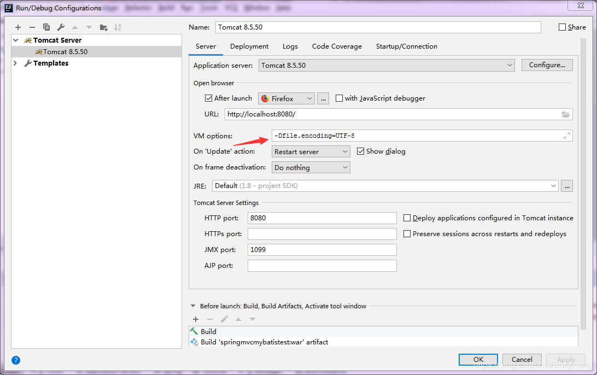Close the Run/Debug Configurations dialog
Screen dimensions: 597x375
[x=581, y=5]
